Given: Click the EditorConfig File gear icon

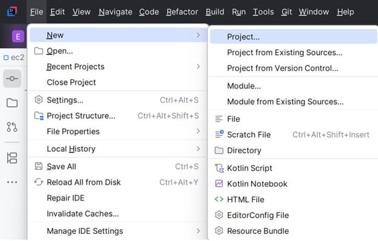Looking at the screenshot, I should click(x=219, y=215).
